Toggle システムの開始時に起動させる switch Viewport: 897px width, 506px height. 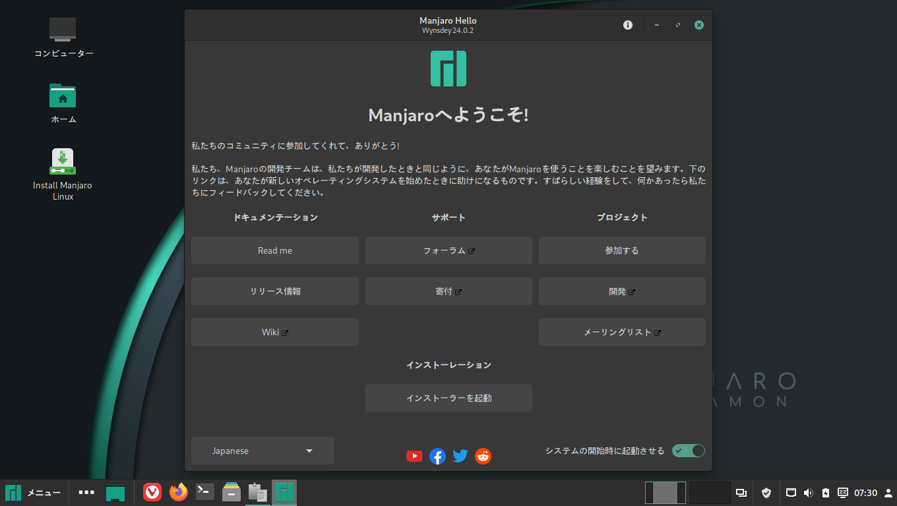[689, 451]
